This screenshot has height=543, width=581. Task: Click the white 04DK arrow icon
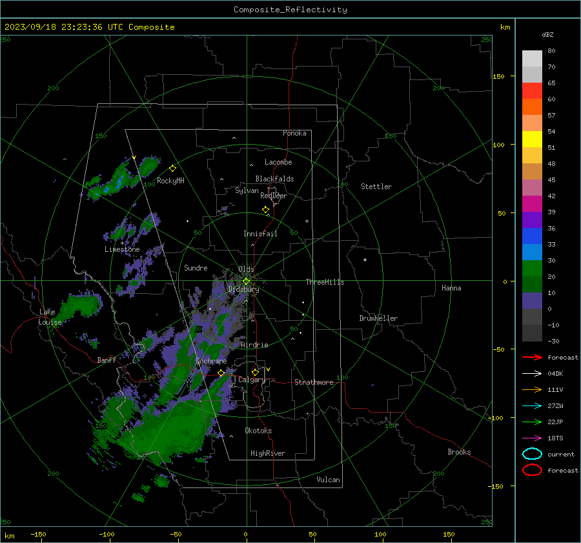click(532, 373)
